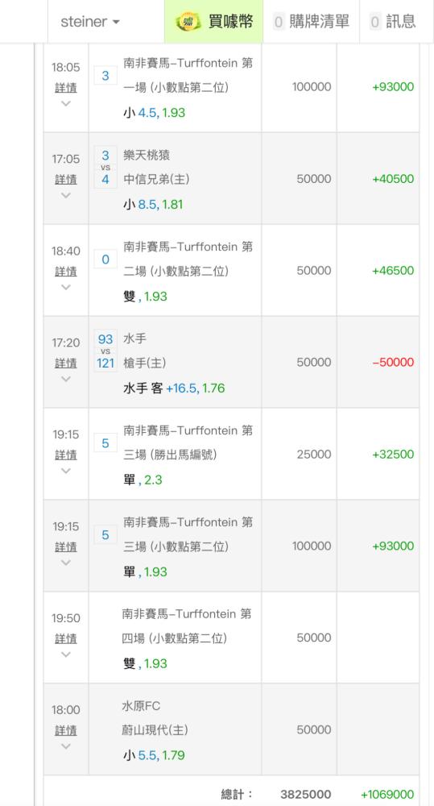The image size is (434, 806).
Task: Open the 訊息 messages tab
Action: pyautogui.click(x=393, y=22)
